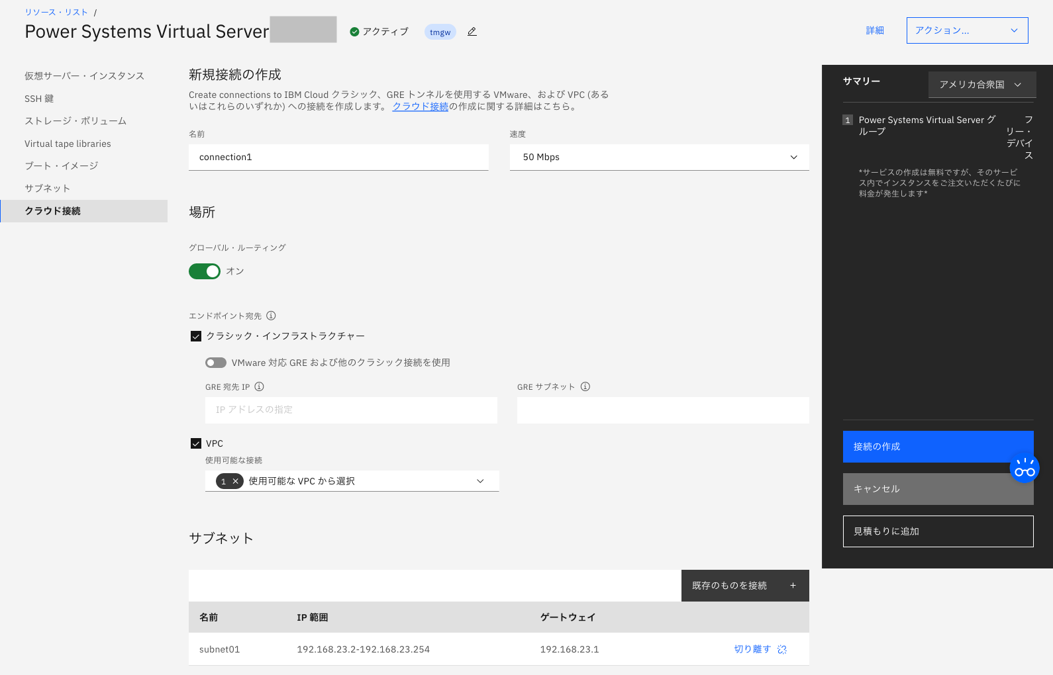Viewport: 1053px width, 675px height.
Task: Click the plus icon on 既存のものを接続
Action: tap(793, 586)
